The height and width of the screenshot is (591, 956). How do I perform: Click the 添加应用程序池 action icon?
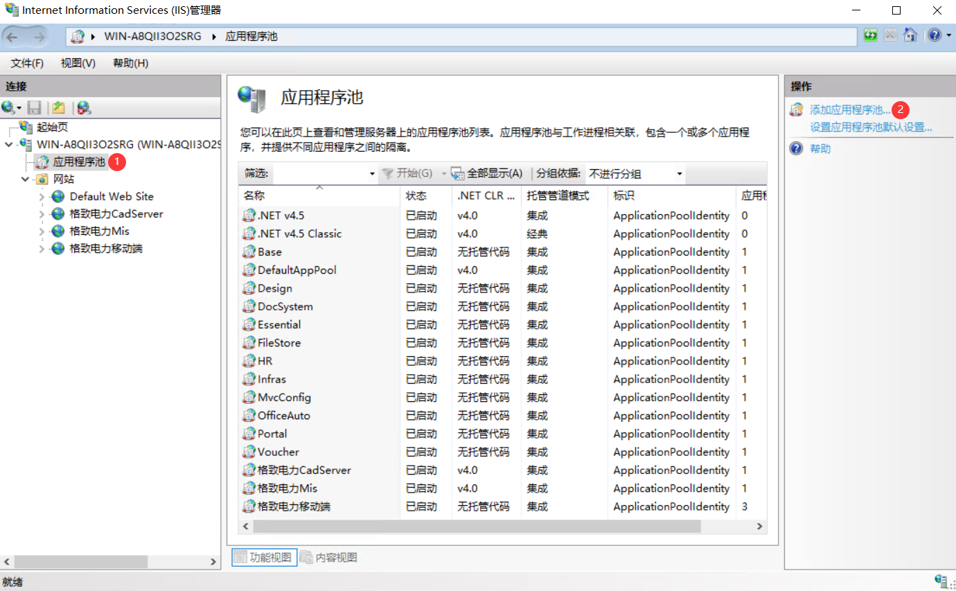[x=797, y=109]
